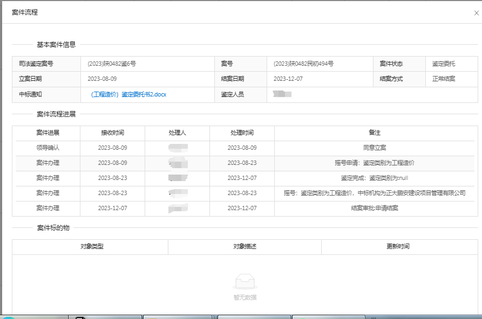Click the 结案方式 value 正常结案
Image resolution: width=482 pixels, height=319 pixels.
444,79
